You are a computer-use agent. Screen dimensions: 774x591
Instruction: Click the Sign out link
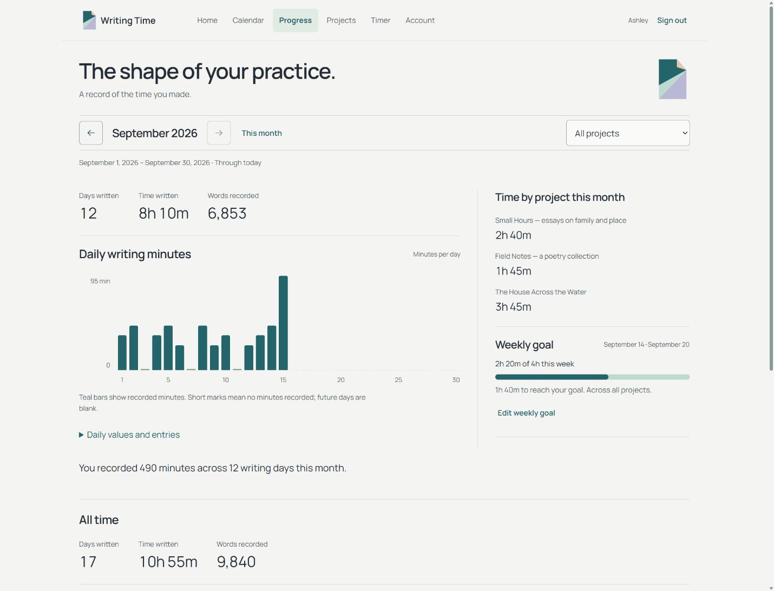(x=672, y=21)
